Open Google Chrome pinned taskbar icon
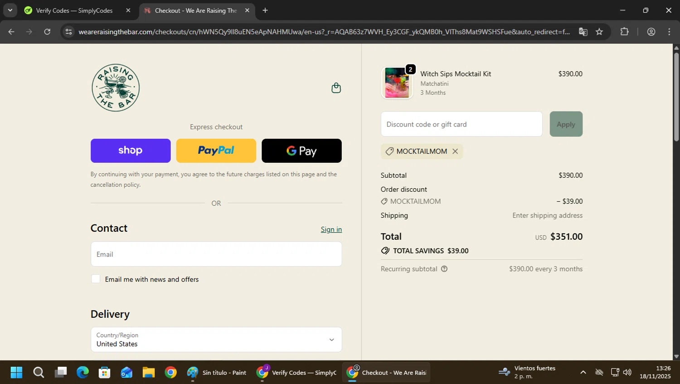This screenshot has height=384, width=680. 171,373
